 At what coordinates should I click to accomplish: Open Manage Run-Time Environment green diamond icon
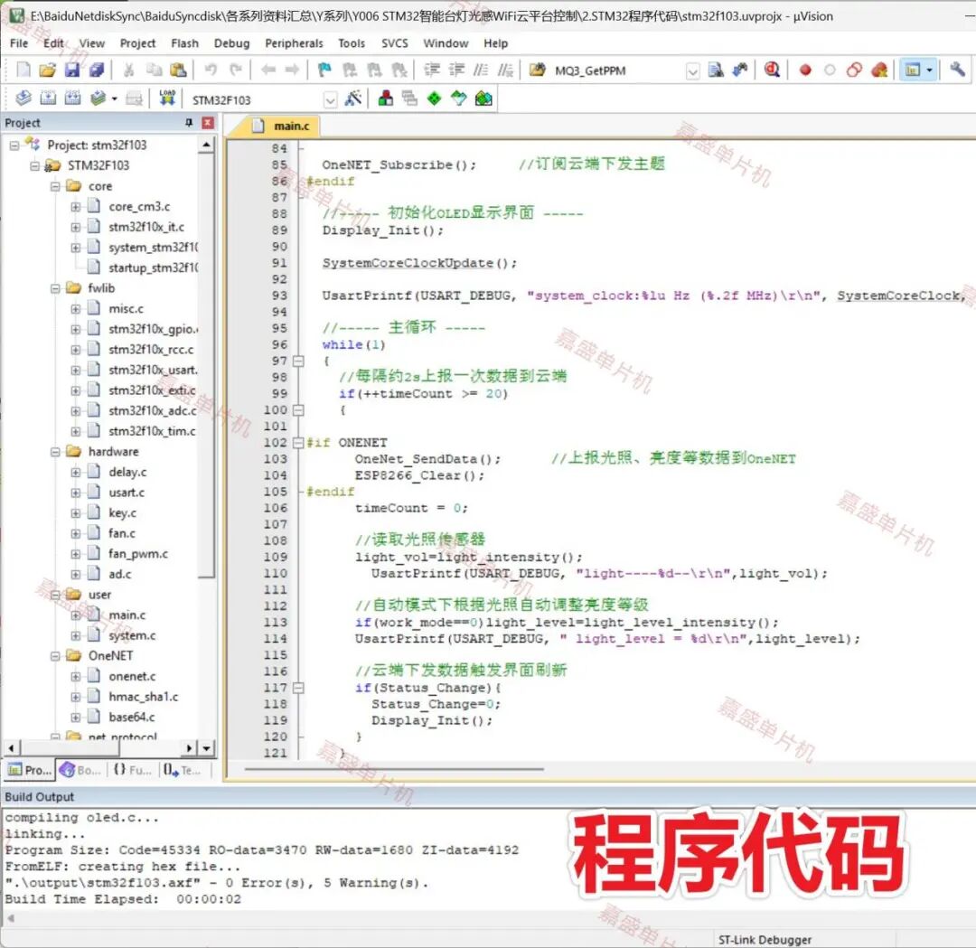[x=435, y=99]
